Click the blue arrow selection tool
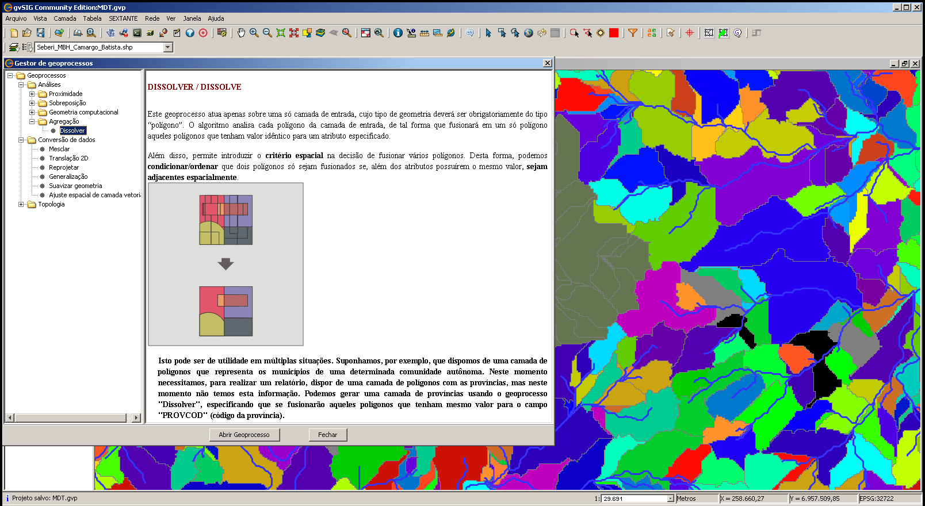The image size is (925, 506). tap(488, 33)
